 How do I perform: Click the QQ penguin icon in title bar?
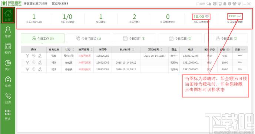pyautogui.click(x=225, y=4)
